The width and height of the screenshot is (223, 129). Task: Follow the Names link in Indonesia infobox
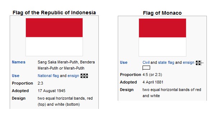(19, 62)
